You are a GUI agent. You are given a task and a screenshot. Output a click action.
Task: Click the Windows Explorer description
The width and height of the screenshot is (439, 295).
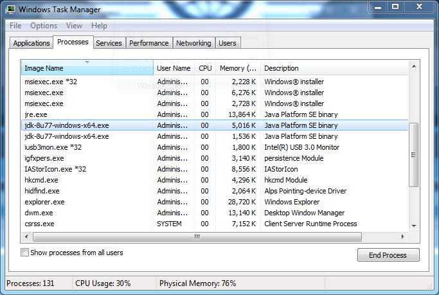292,202
